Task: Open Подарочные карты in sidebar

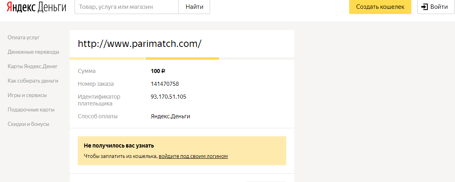Action: coord(31,110)
